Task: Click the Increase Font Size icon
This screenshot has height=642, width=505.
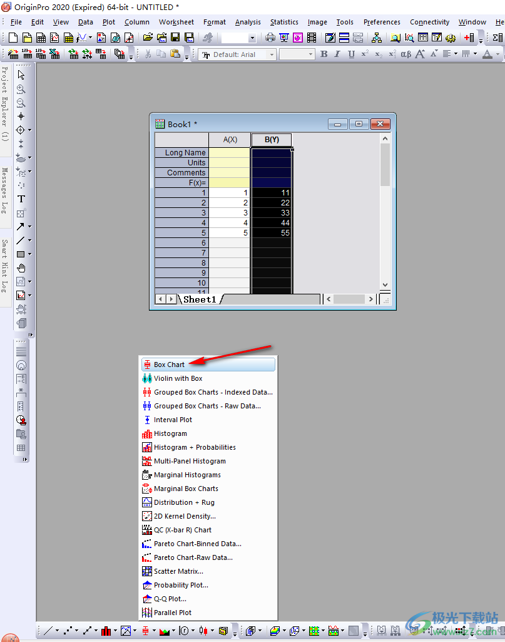Action: click(x=420, y=54)
